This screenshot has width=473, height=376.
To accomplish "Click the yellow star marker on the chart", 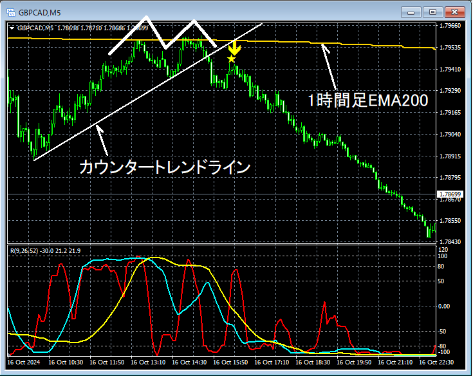I will pos(232,59).
